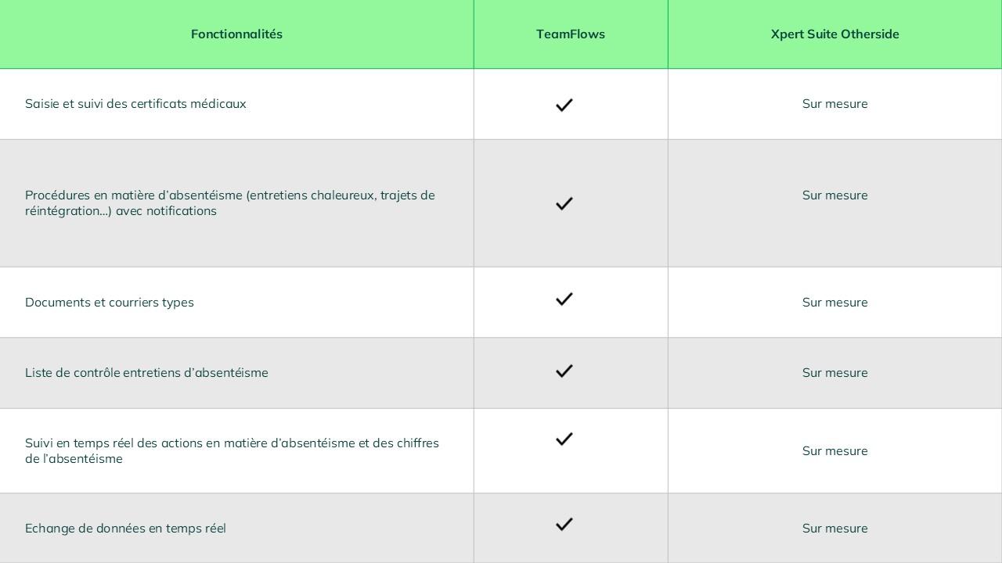Click the Echange de données en temps réel label
1002x563 pixels.
125,529
